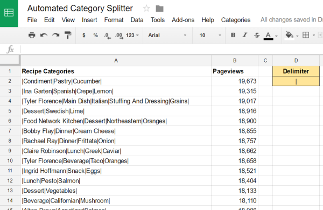
Task: Select column C header
Action: pos(265,60)
